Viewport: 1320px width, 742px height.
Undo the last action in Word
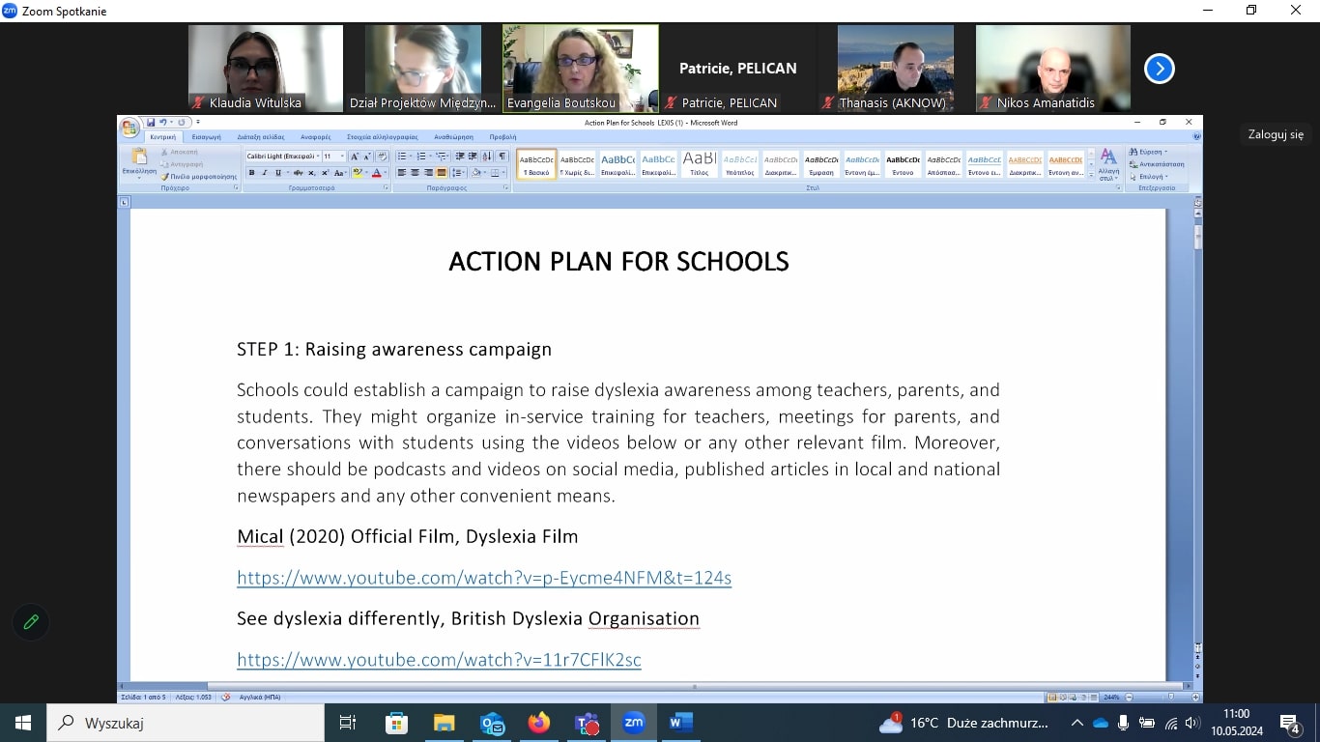(x=162, y=123)
